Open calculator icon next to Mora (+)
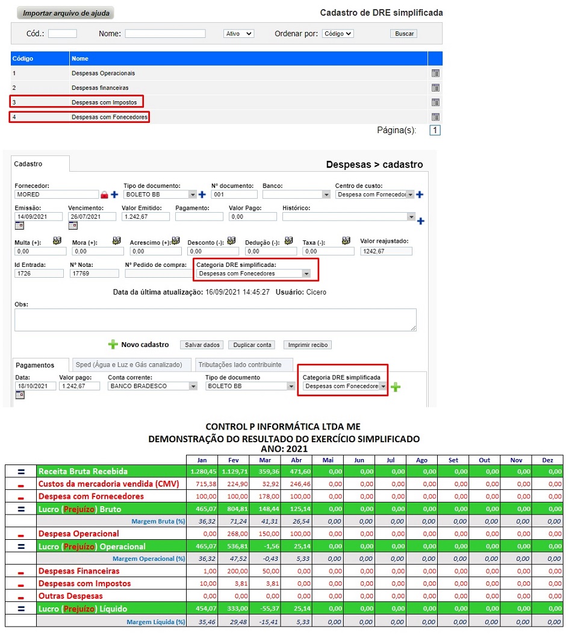Image resolution: width=572 pixels, height=635 pixels. tap(117, 241)
